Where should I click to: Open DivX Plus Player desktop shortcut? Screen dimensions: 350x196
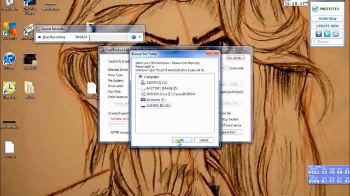30,7
